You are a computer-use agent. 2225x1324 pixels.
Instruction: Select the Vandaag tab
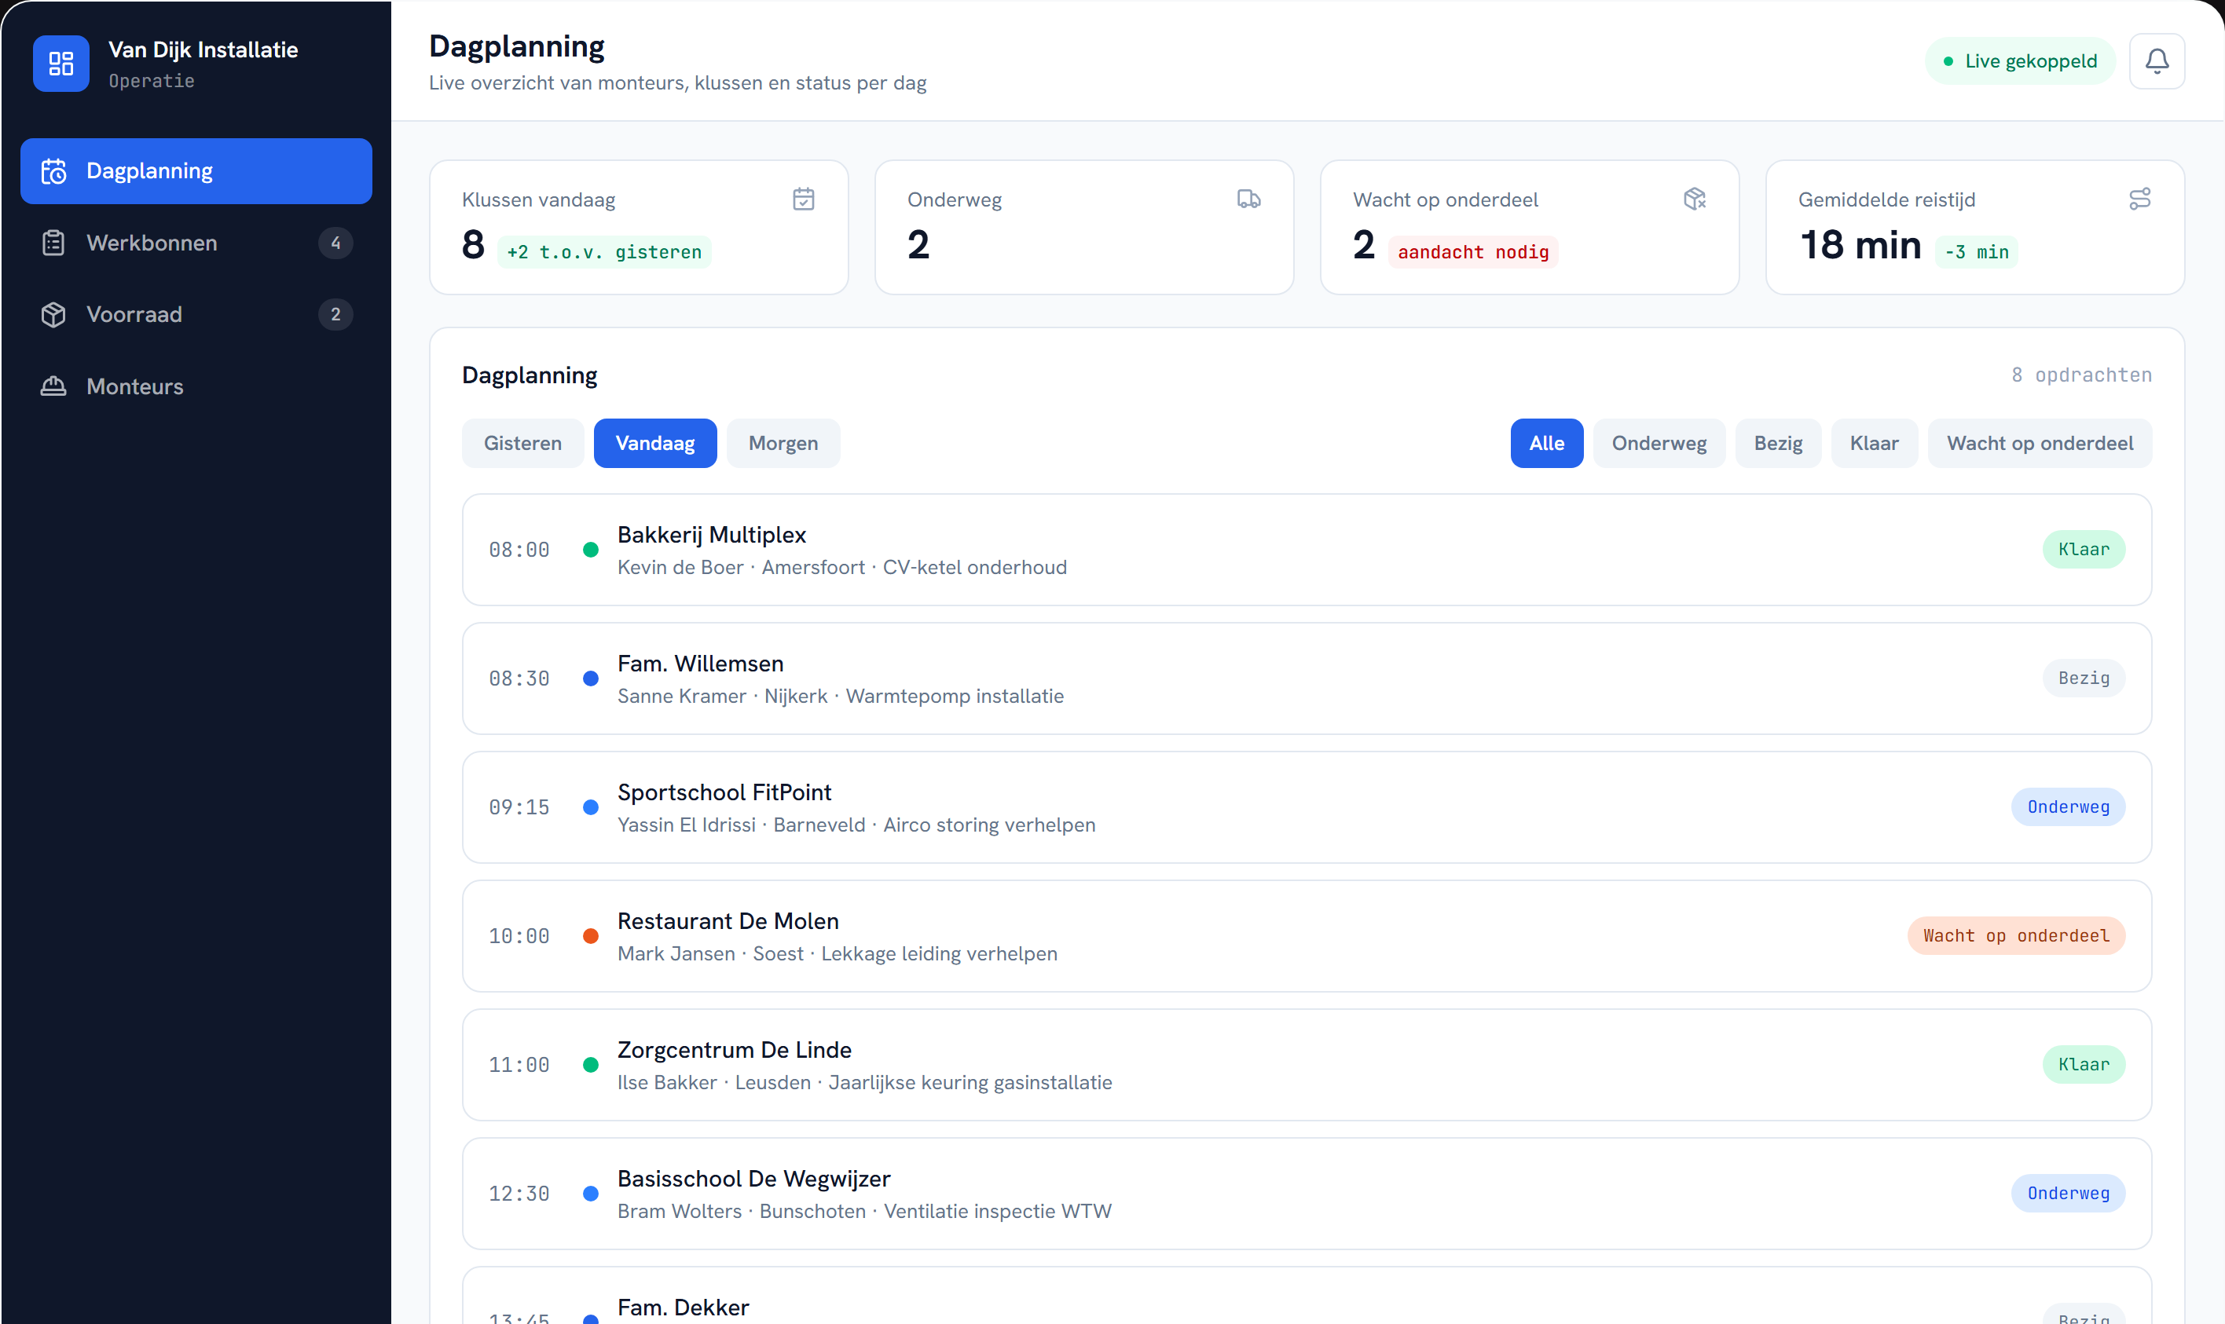(654, 444)
